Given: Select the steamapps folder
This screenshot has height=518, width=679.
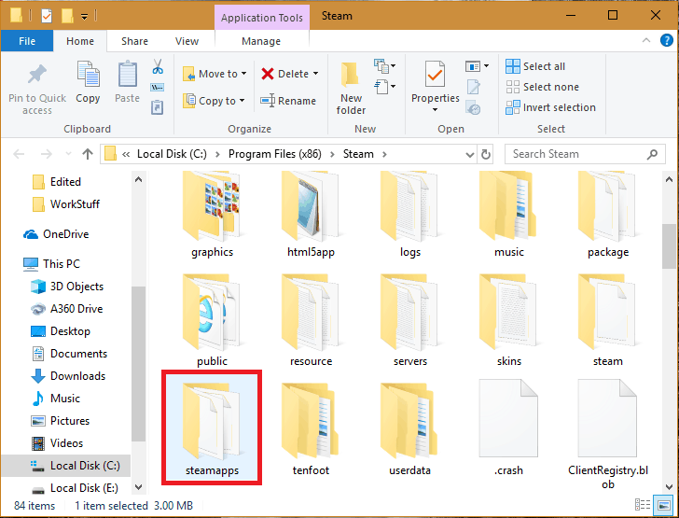Looking at the screenshot, I should [212, 427].
